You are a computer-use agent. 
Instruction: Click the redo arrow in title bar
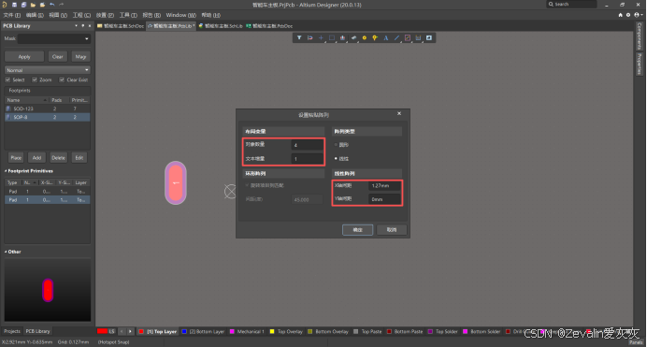tap(62, 5)
